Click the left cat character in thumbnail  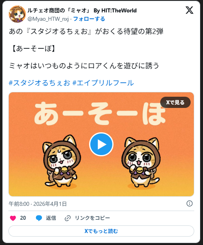click(x=61, y=161)
